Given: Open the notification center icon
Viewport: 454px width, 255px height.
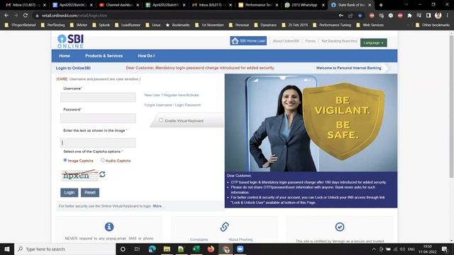Looking at the screenshot, I should click(445, 249).
